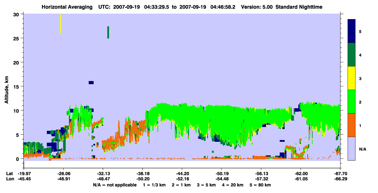Click legend text '2 = 1 km'

181,185
